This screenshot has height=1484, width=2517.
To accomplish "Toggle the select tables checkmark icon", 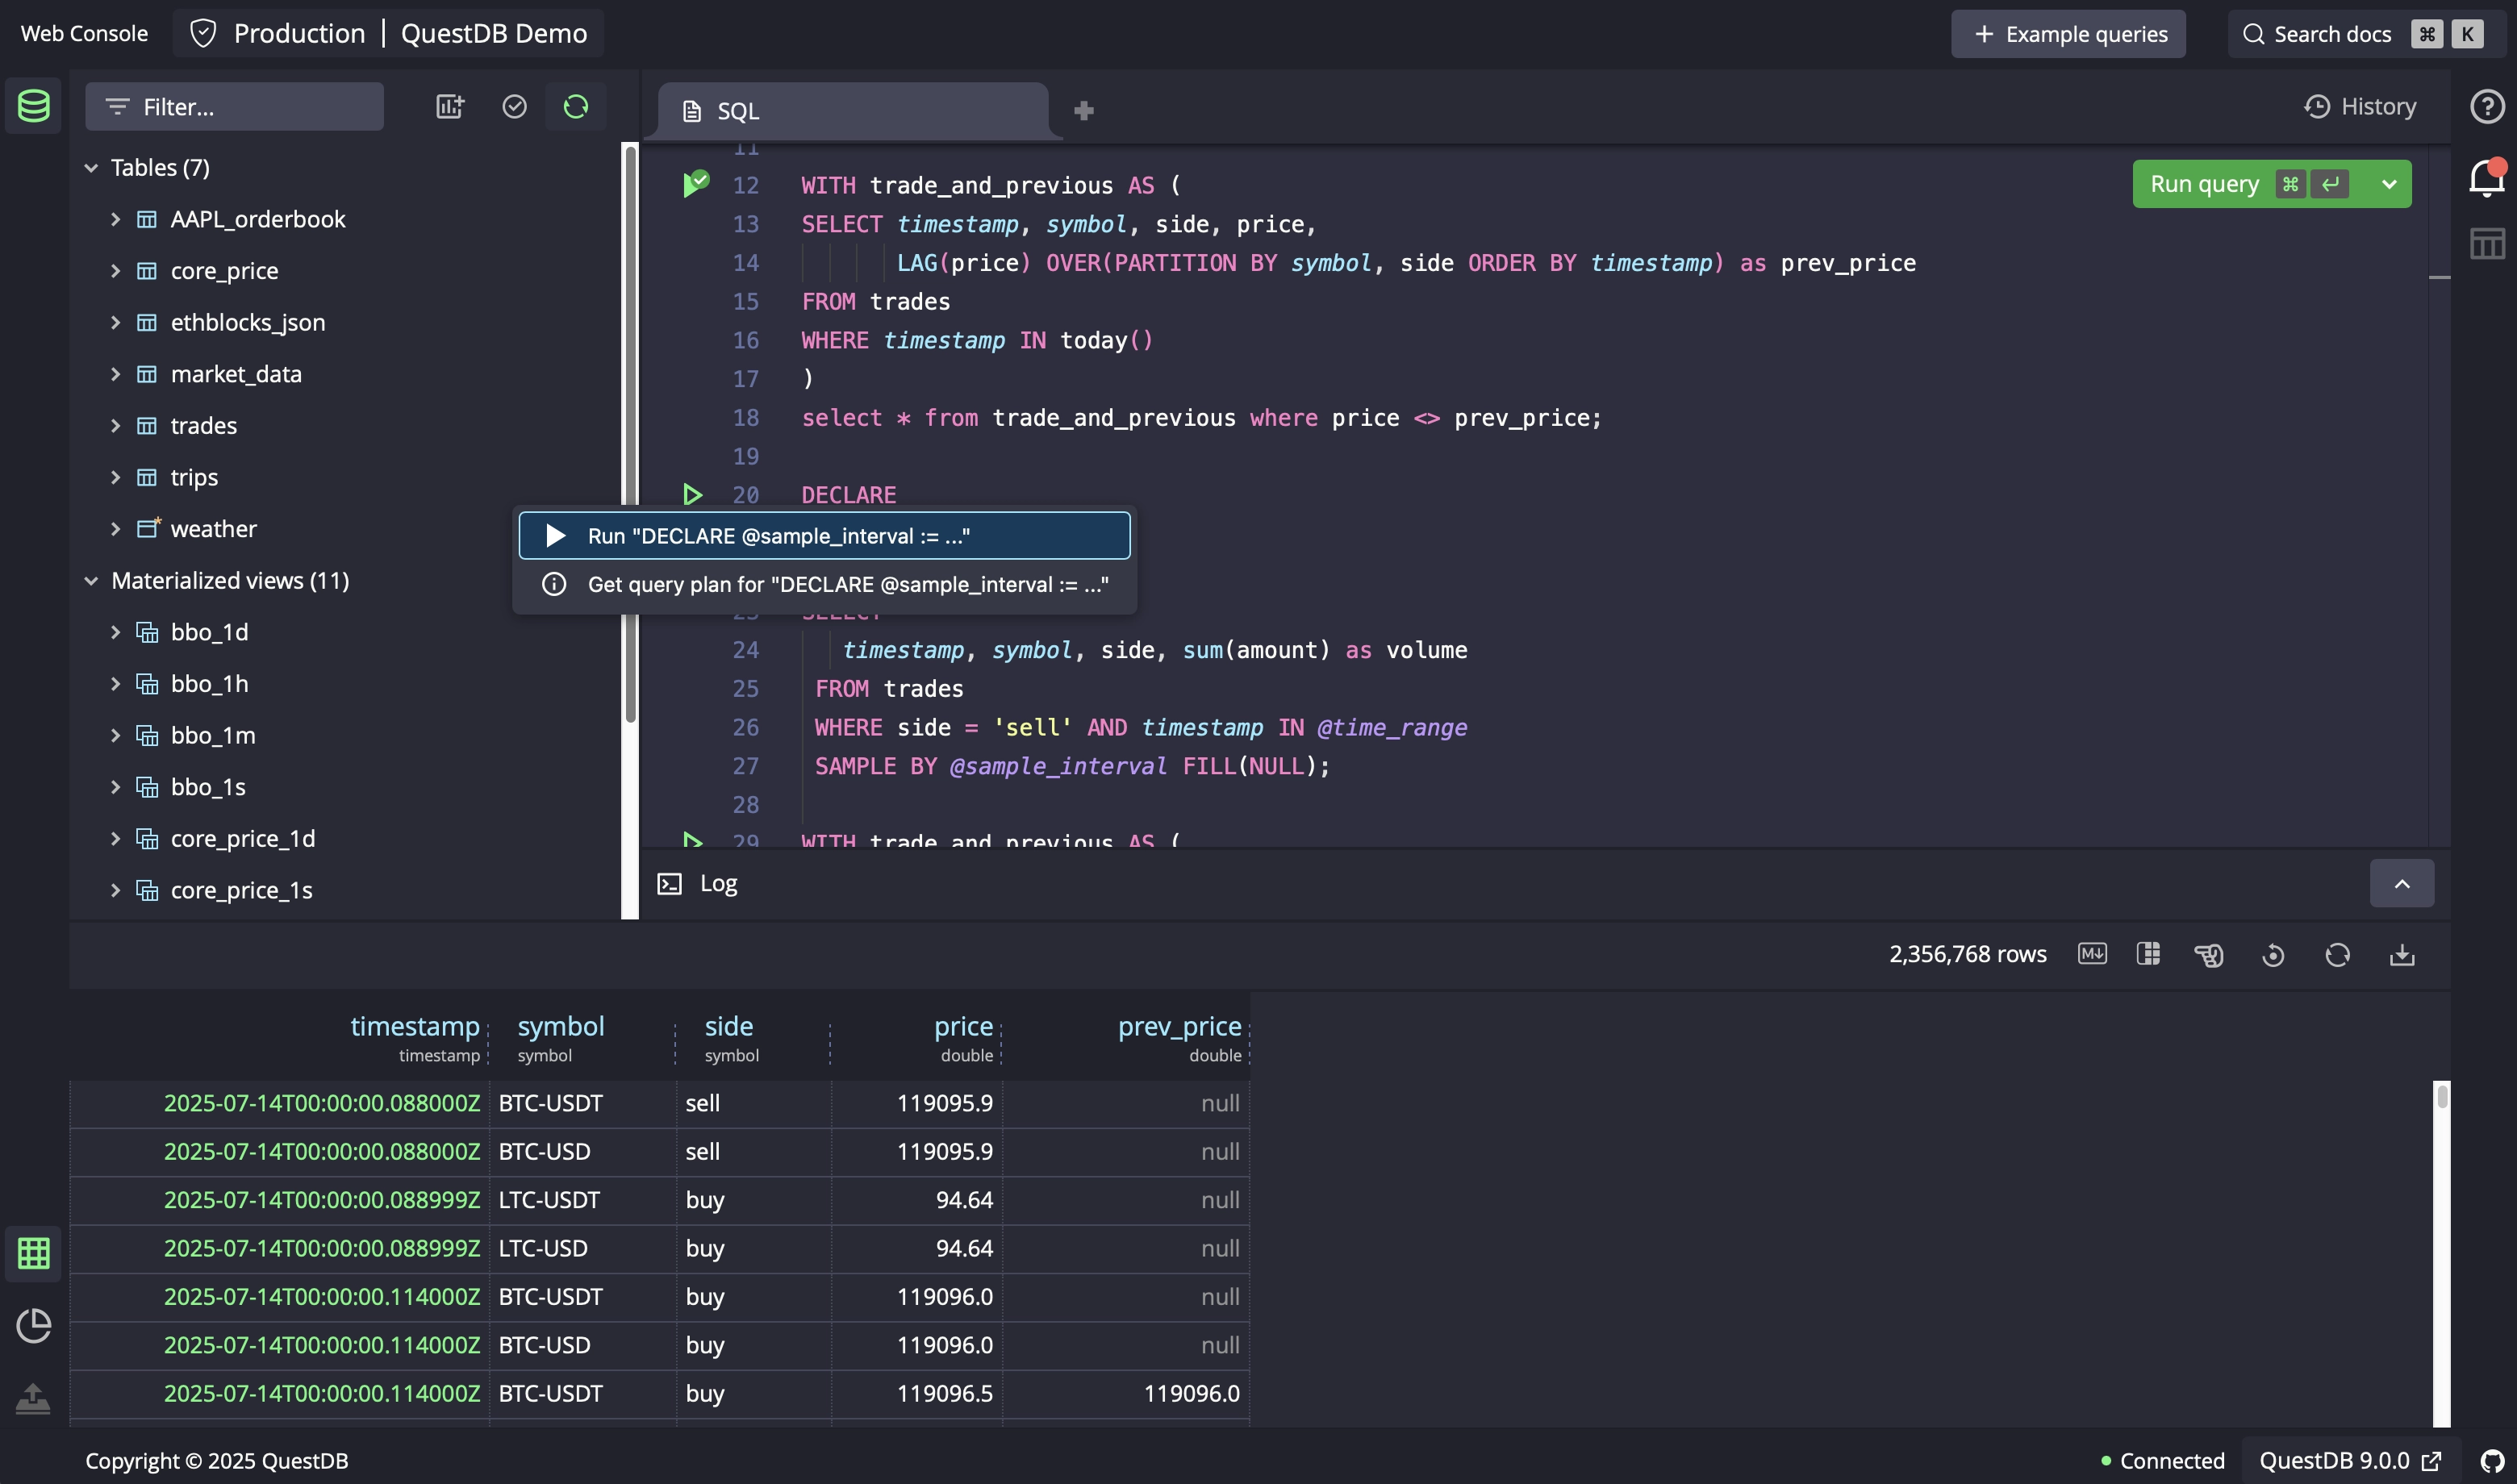I will [x=514, y=106].
